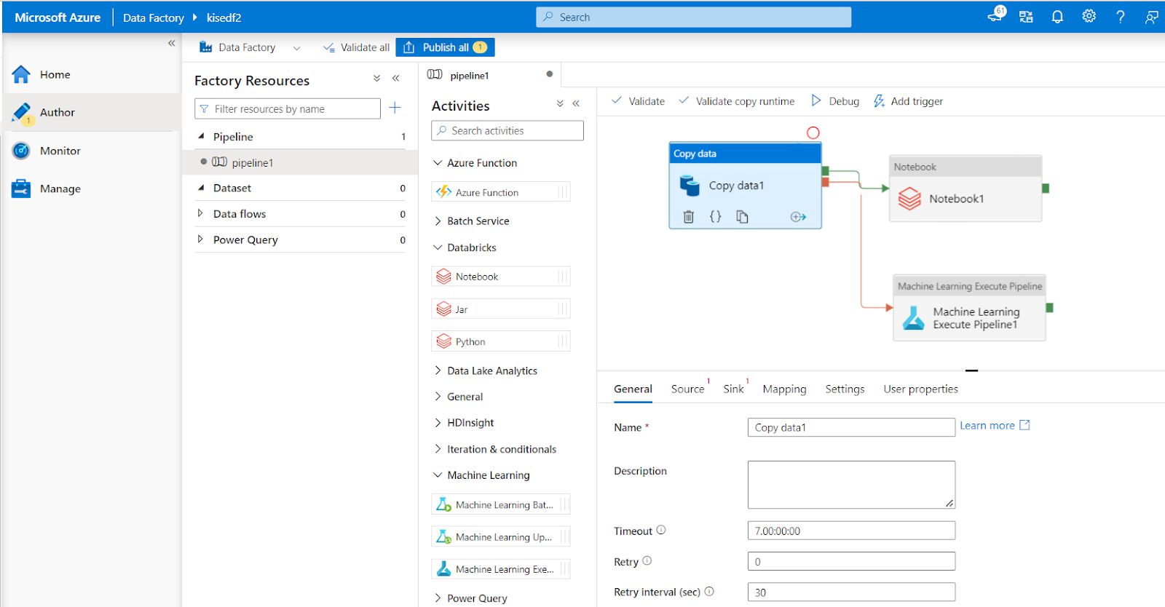Focus the Search activities field

point(508,130)
